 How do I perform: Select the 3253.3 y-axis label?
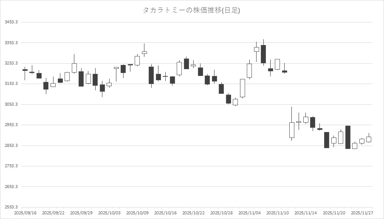(11, 63)
